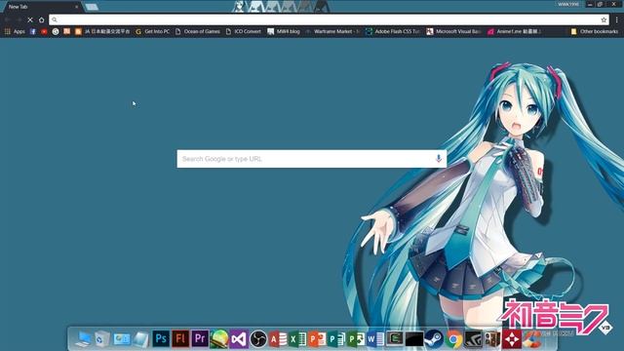The width and height of the screenshot is (624, 351).
Task: Open Microsoft Project from the dock
Action: [x=356, y=339]
